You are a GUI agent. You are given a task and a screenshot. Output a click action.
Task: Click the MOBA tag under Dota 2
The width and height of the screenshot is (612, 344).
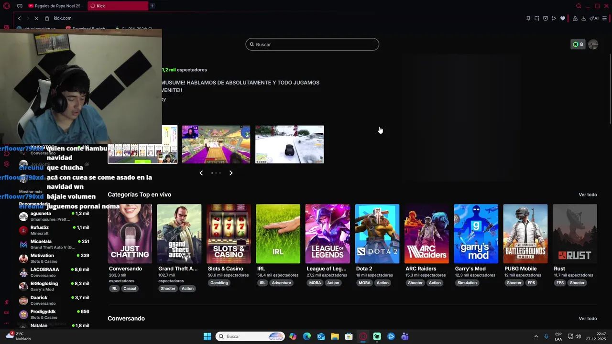coord(364,283)
